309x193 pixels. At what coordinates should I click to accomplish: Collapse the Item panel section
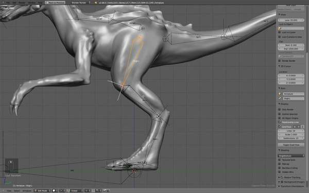279,88
